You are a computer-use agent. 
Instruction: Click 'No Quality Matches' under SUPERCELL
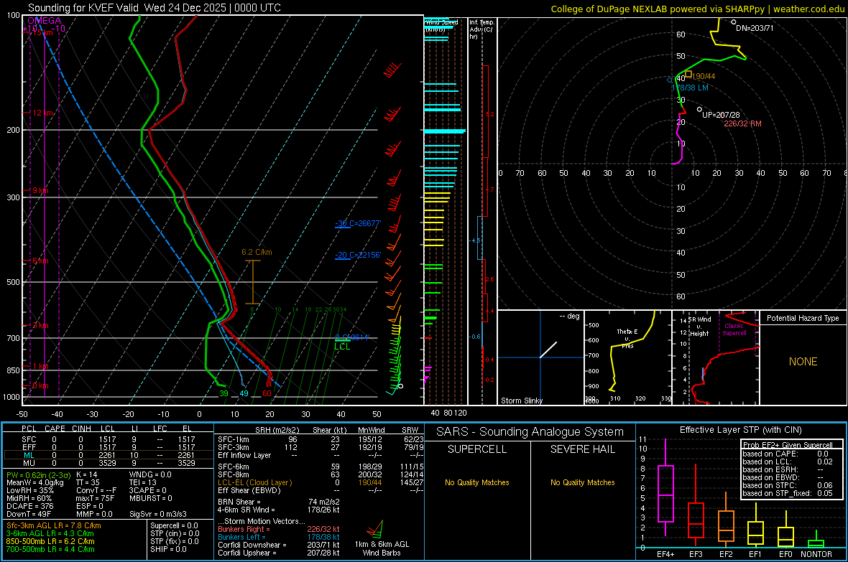pyautogui.click(x=477, y=482)
